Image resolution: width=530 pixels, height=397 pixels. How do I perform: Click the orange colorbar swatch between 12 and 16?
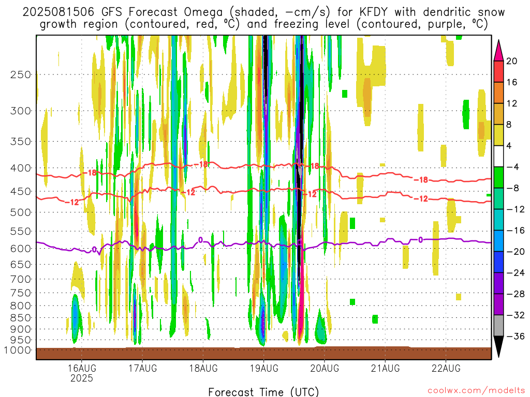(498, 93)
